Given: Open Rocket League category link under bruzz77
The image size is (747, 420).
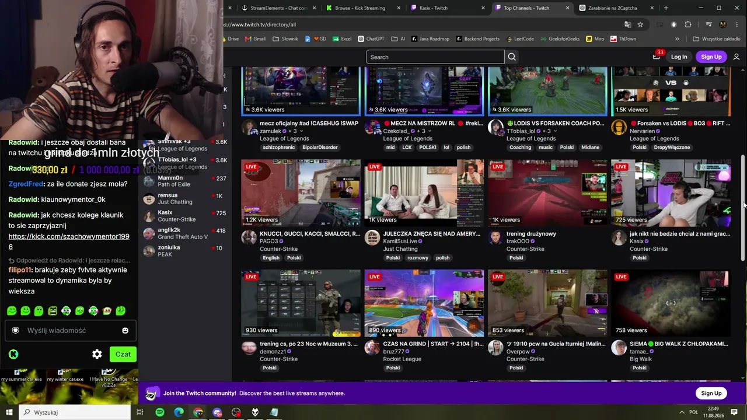Looking at the screenshot, I should click(402, 359).
